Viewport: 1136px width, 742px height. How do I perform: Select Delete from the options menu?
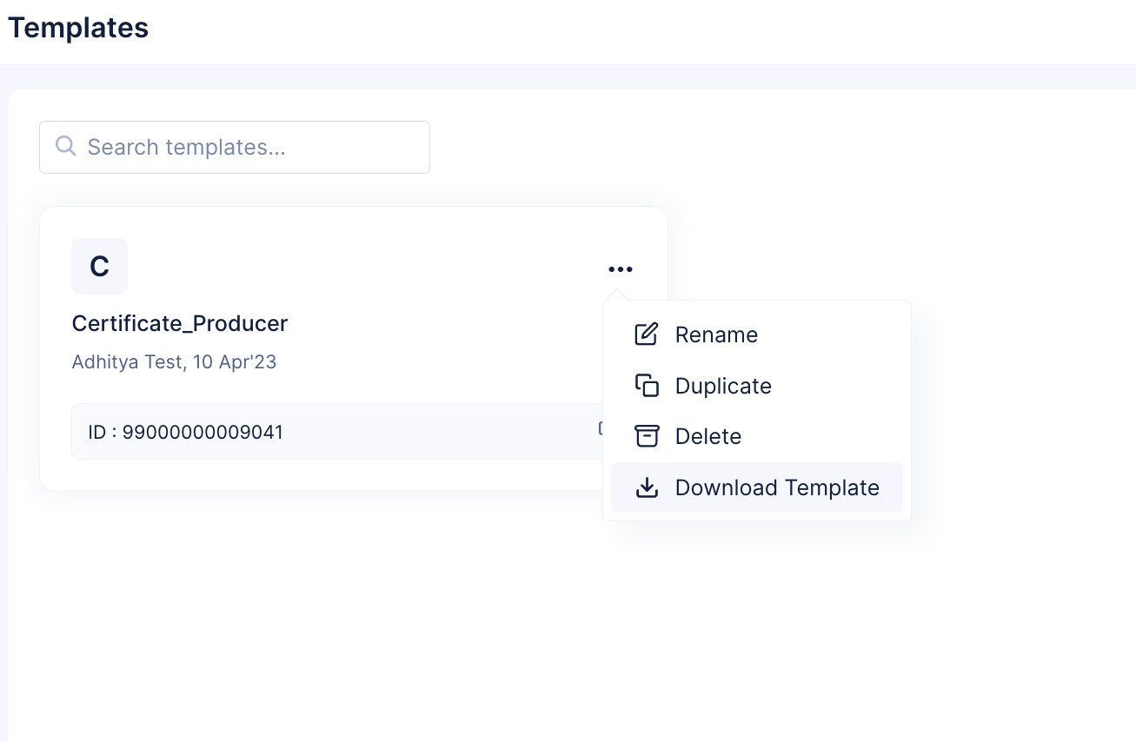708,436
